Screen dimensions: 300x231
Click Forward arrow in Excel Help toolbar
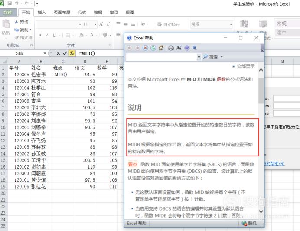pos(137,48)
